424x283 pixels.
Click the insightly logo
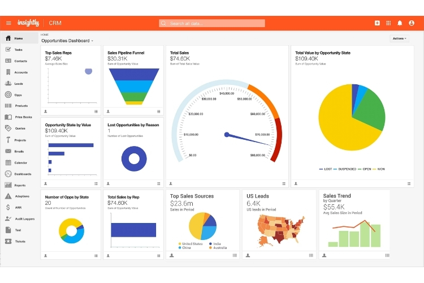coord(28,23)
